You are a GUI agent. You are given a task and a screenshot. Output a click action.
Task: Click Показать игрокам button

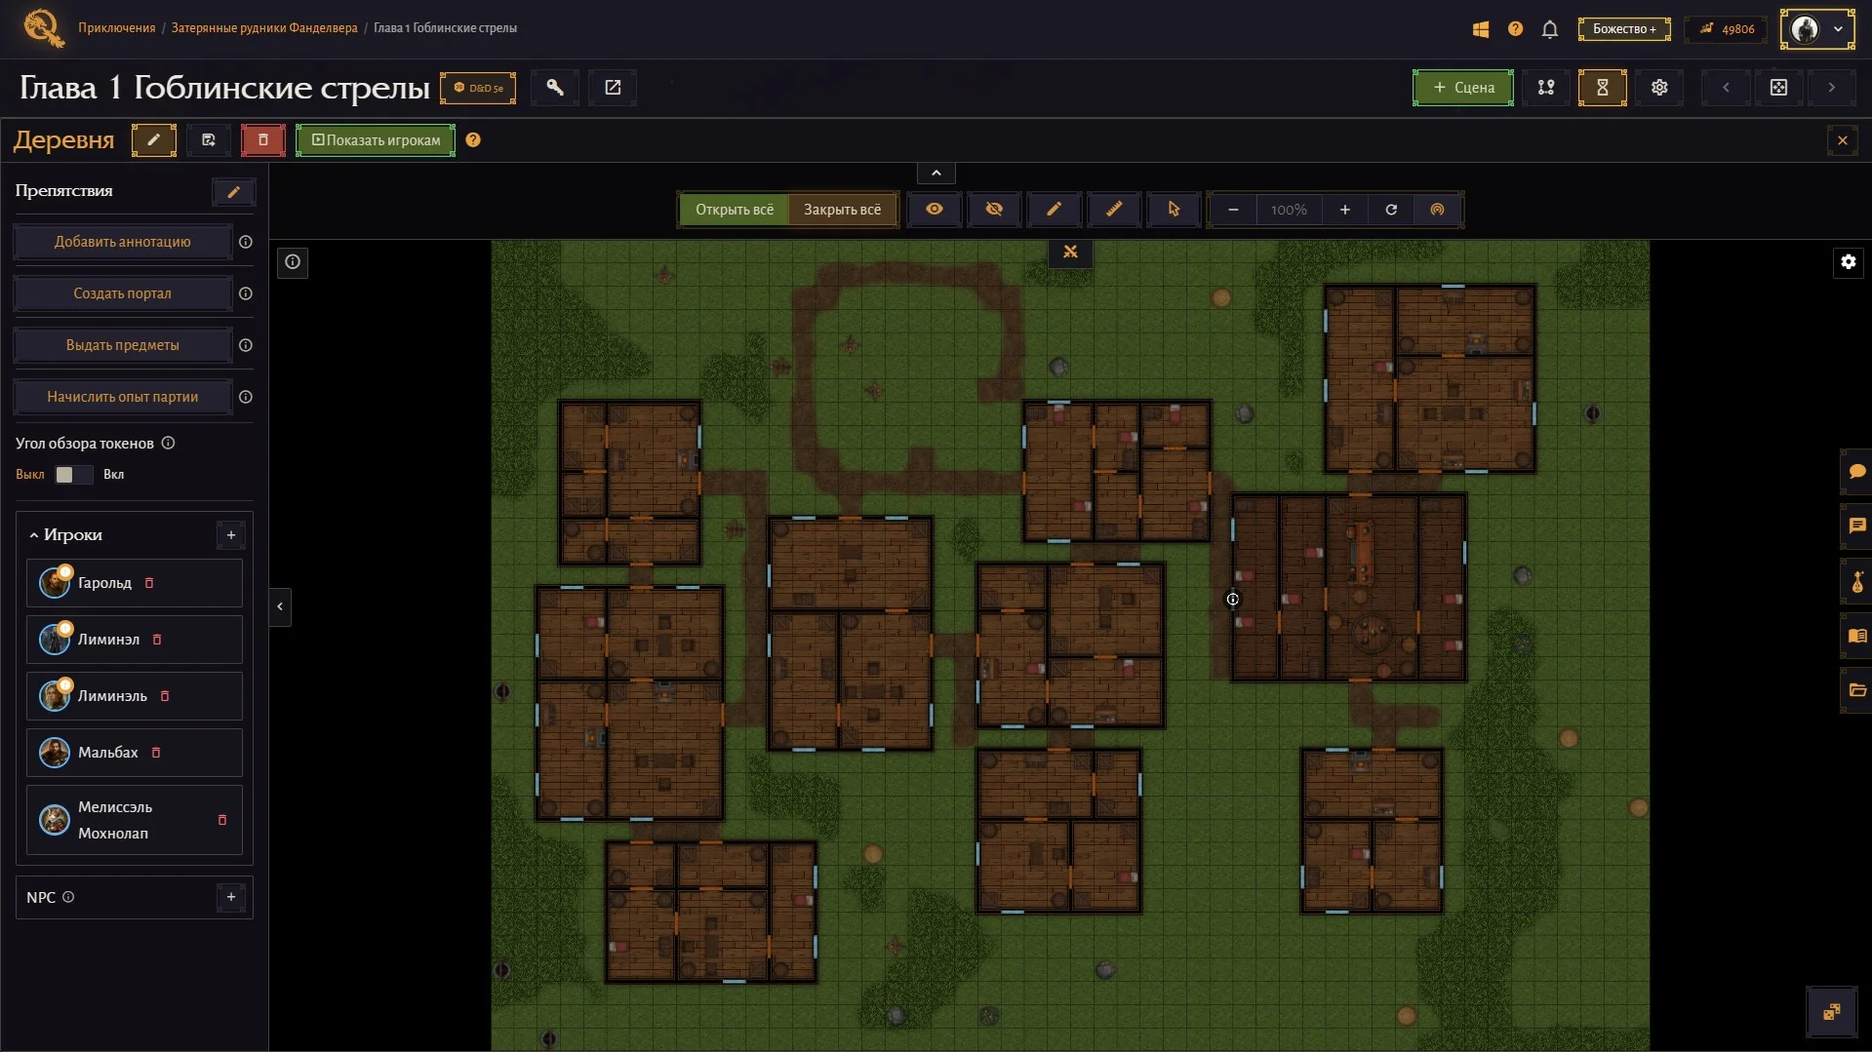click(376, 140)
